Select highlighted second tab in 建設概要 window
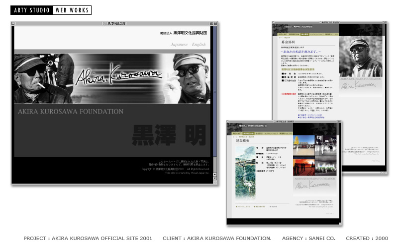 click(x=248, y=133)
